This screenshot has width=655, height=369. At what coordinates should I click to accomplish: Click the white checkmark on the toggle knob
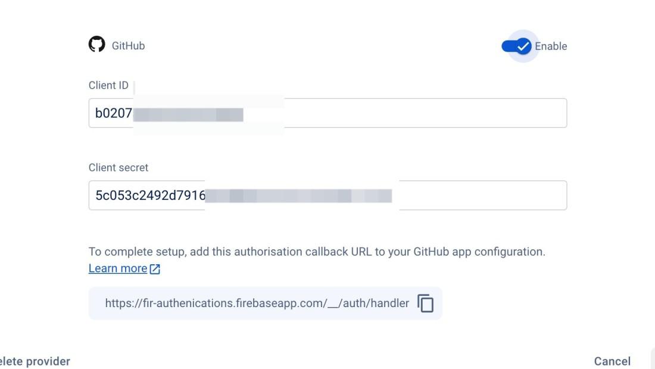[523, 46]
